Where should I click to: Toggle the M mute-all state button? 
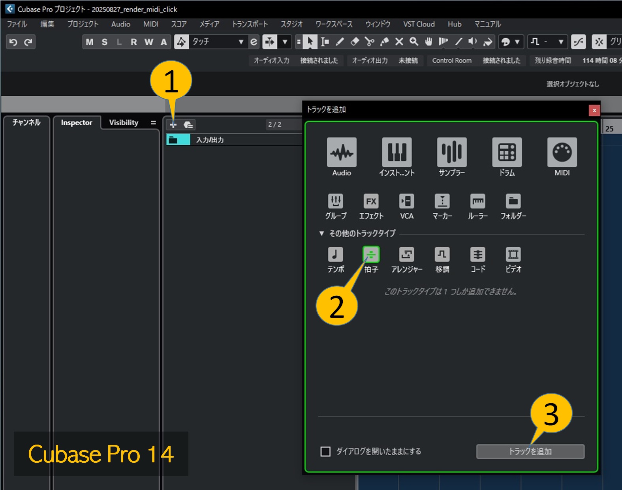(x=90, y=42)
